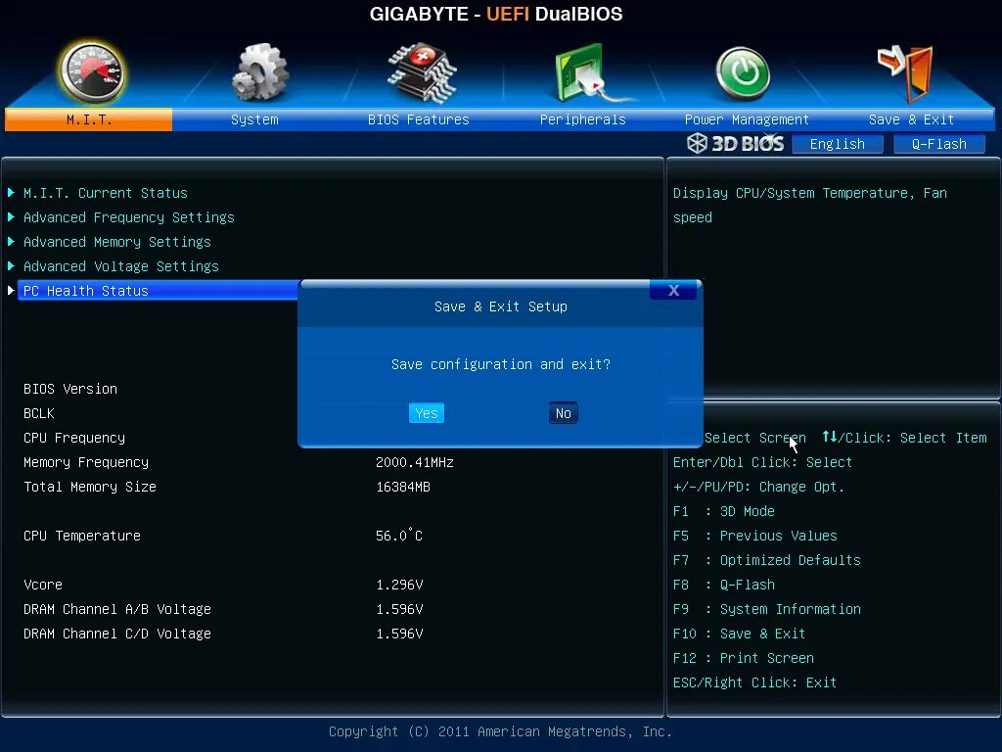Click the DRAM Channel C/D 1.596V value
1002x752 pixels.
point(399,634)
